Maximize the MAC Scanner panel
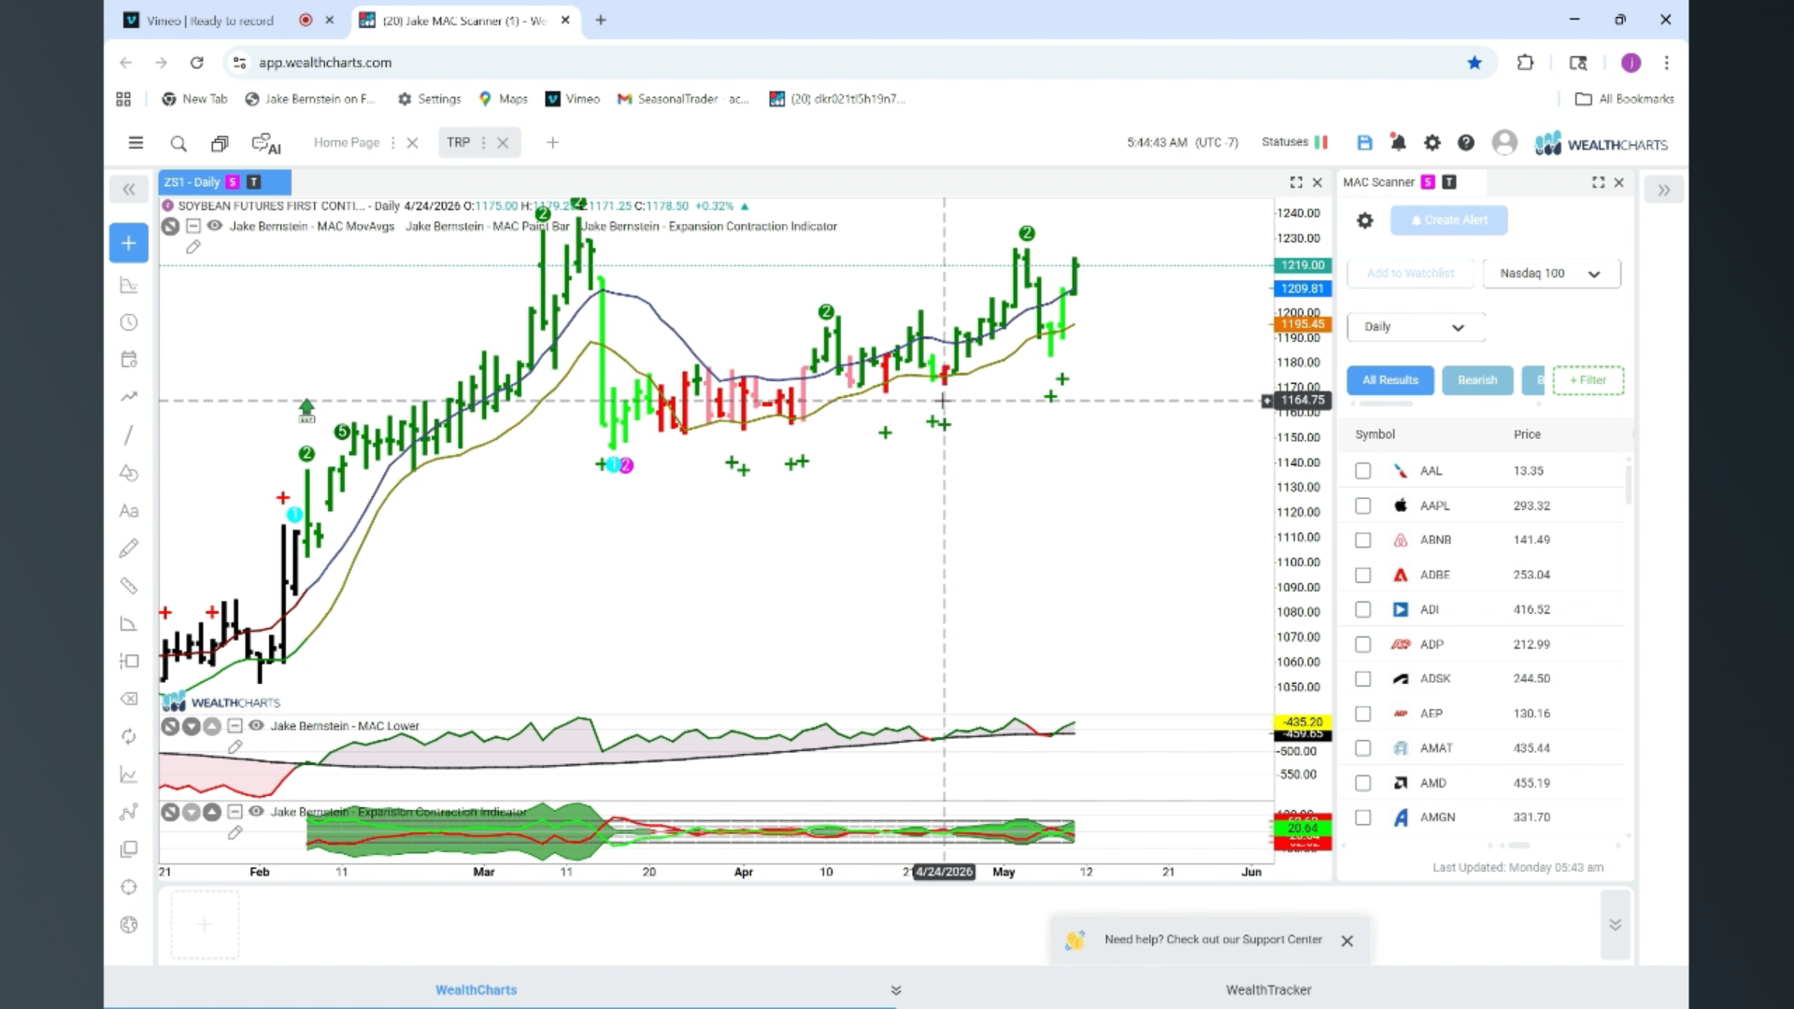 pos(1598,182)
